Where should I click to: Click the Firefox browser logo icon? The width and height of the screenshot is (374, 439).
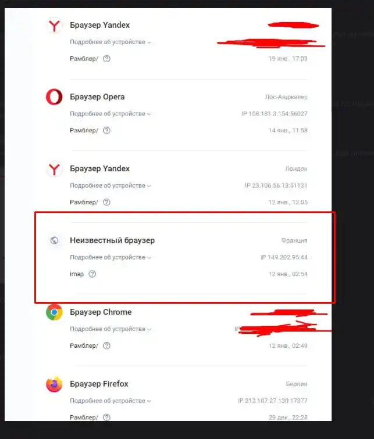click(54, 384)
